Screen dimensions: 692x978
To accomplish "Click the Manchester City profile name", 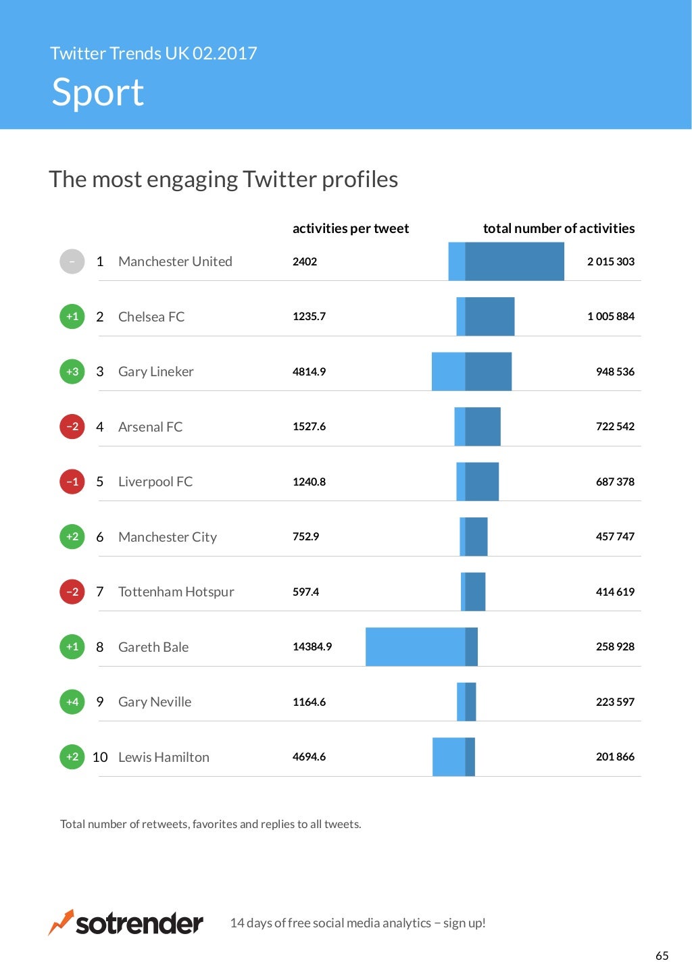I will 168,537.
